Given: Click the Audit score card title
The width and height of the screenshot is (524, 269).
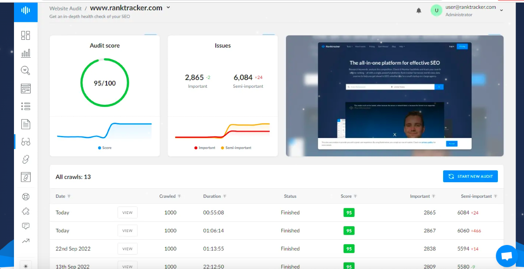Looking at the screenshot, I should click(x=105, y=45).
